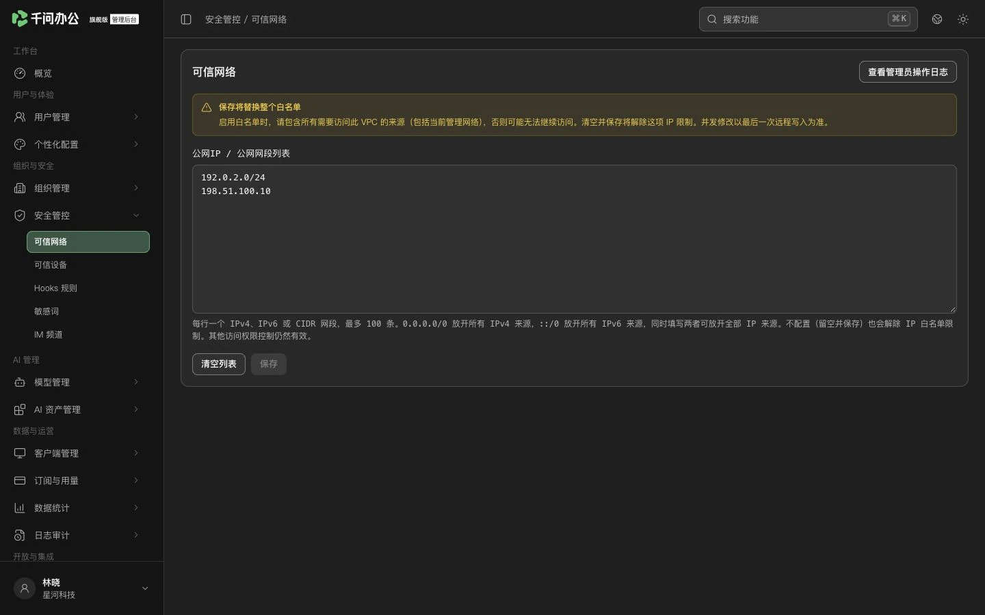Viewport: 985px width, 615px height.
Task: Click the 个性化配置 palette icon
Action: (x=20, y=144)
